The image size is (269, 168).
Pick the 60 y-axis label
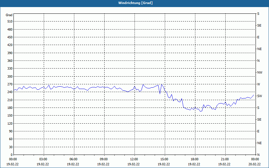pyautogui.click(x=11, y=139)
